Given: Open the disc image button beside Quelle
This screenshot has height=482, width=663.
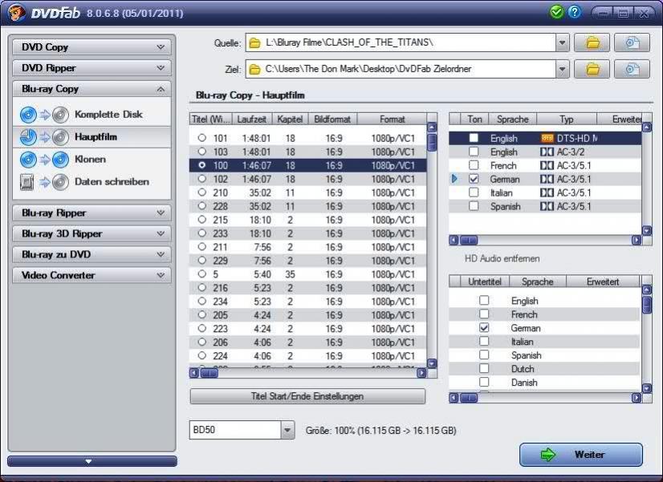Looking at the screenshot, I should (632, 43).
